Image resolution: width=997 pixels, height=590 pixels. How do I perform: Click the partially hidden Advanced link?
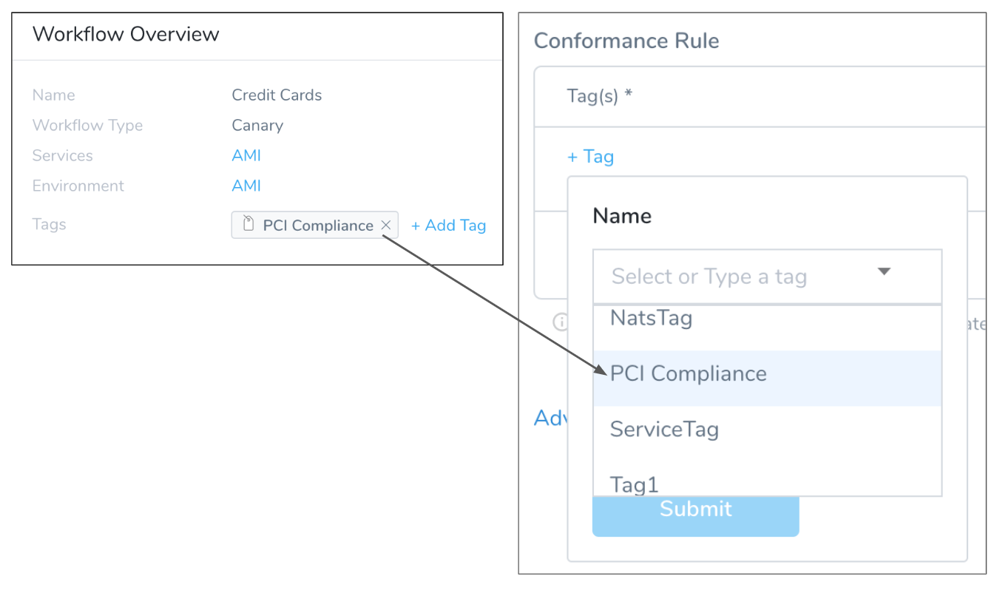pyautogui.click(x=550, y=418)
